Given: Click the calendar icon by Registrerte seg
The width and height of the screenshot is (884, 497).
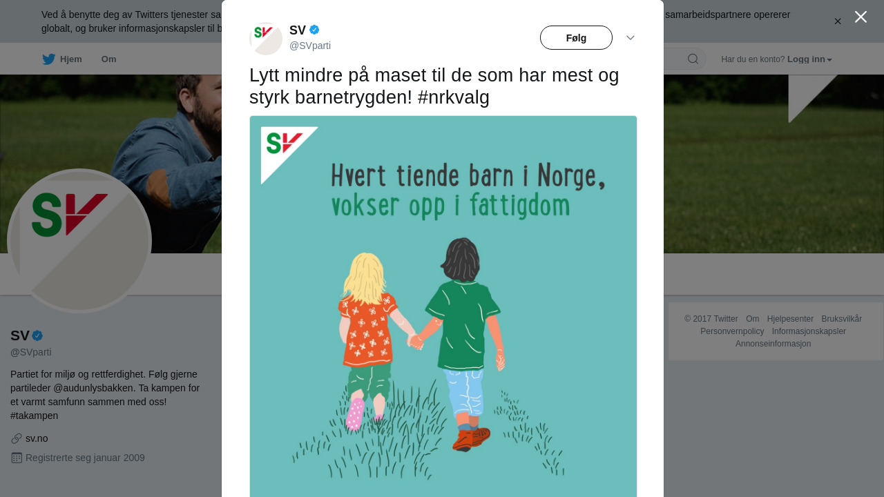Looking at the screenshot, I should point(17,458).
